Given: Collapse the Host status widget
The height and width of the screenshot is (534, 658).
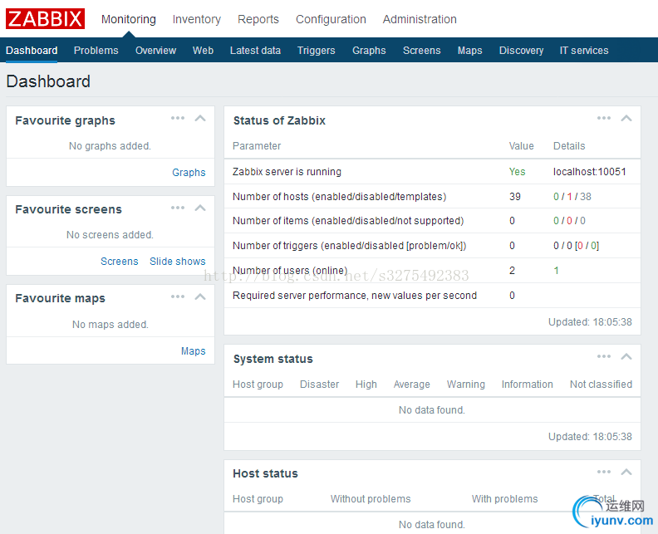Looking at the screenshot, I should click(626, 472).
